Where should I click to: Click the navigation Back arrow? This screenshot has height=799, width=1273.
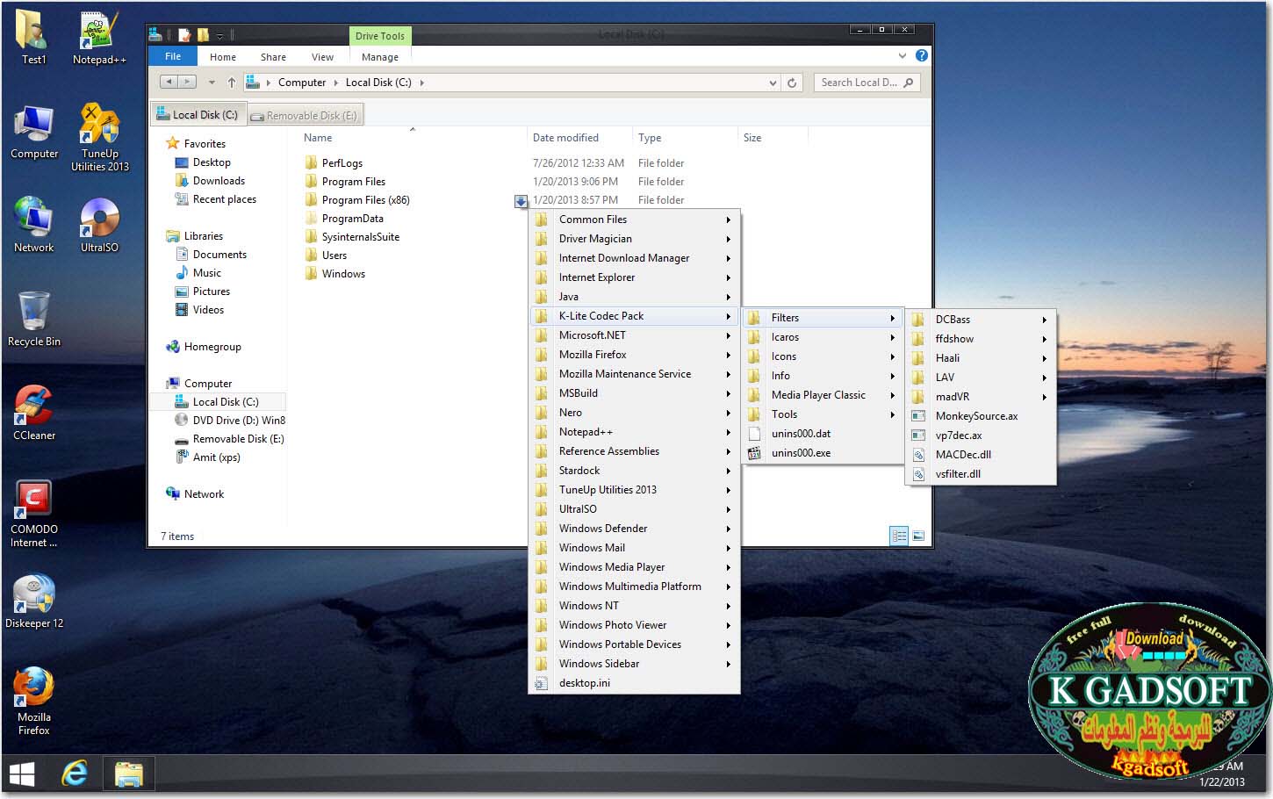(x=169, y=82)
